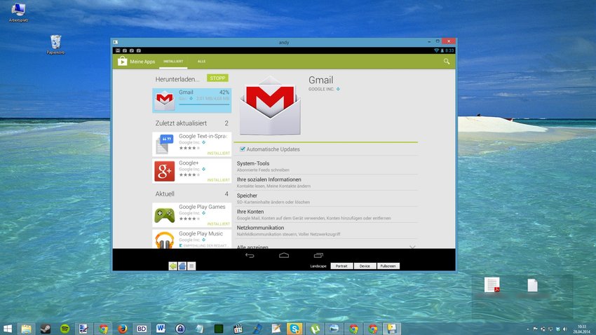This screenshot has height=335, width=596.
Task: Open uTorrent from the taskbar
Action: click(315, 329)
